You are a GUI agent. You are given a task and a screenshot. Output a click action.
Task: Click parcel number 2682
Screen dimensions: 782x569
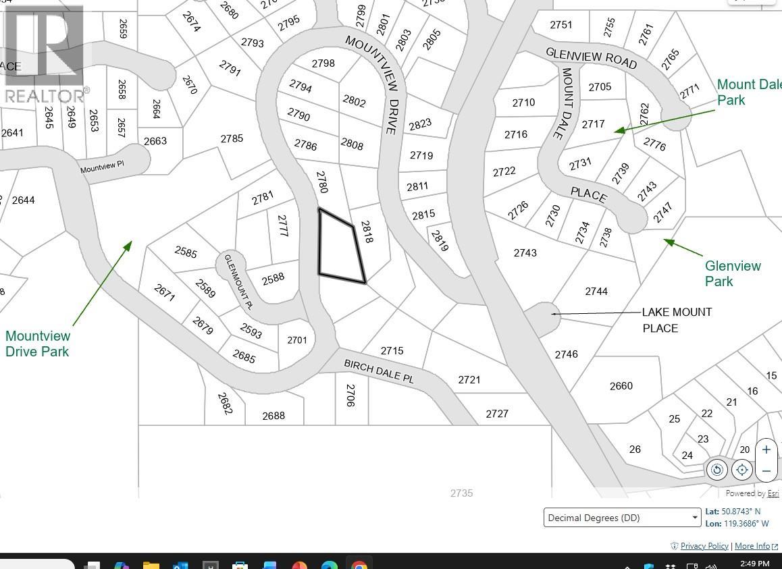tap(225, 404)
